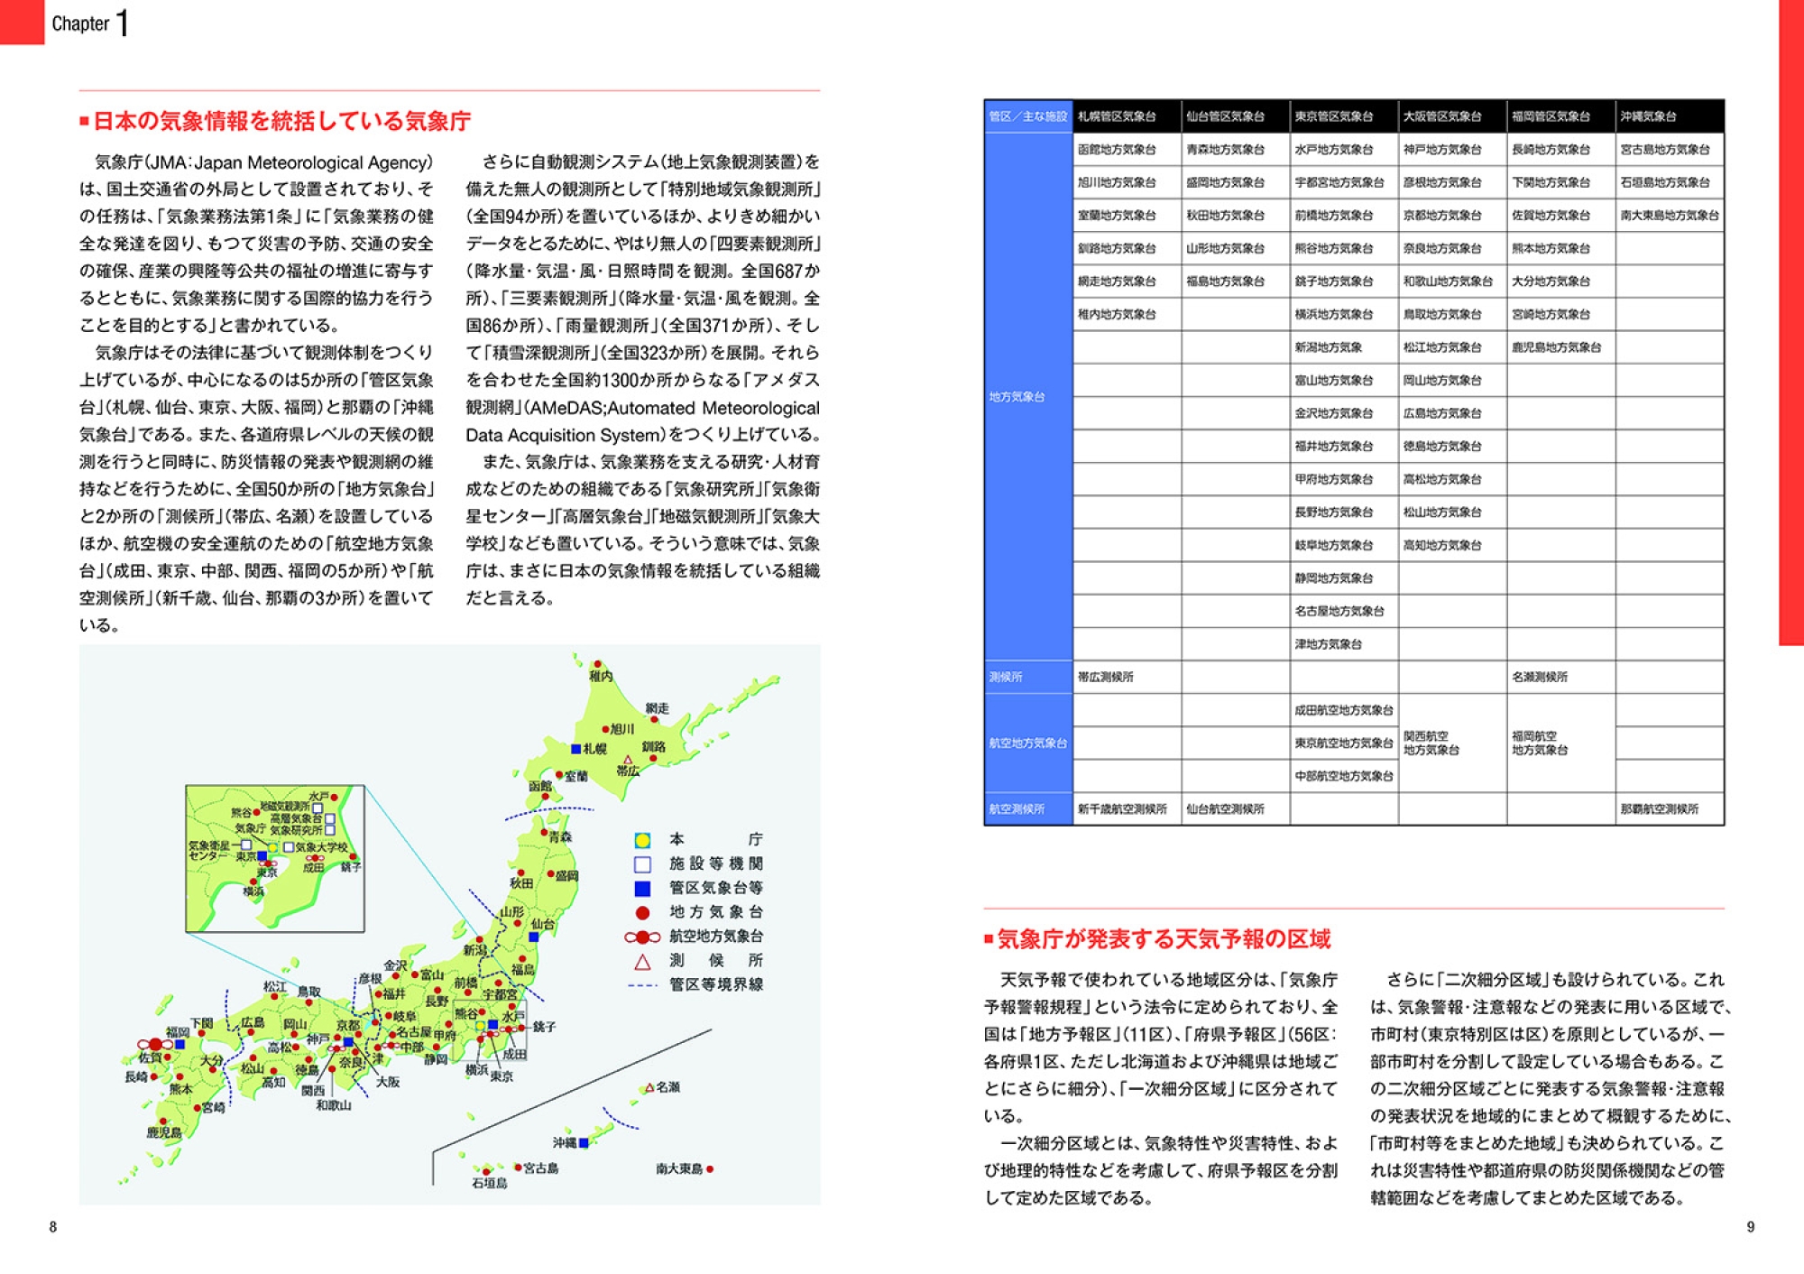Click the white 施設等機関 square in the map legend
Screen dimensions: 1804x1274
click(x=642, y=864)
